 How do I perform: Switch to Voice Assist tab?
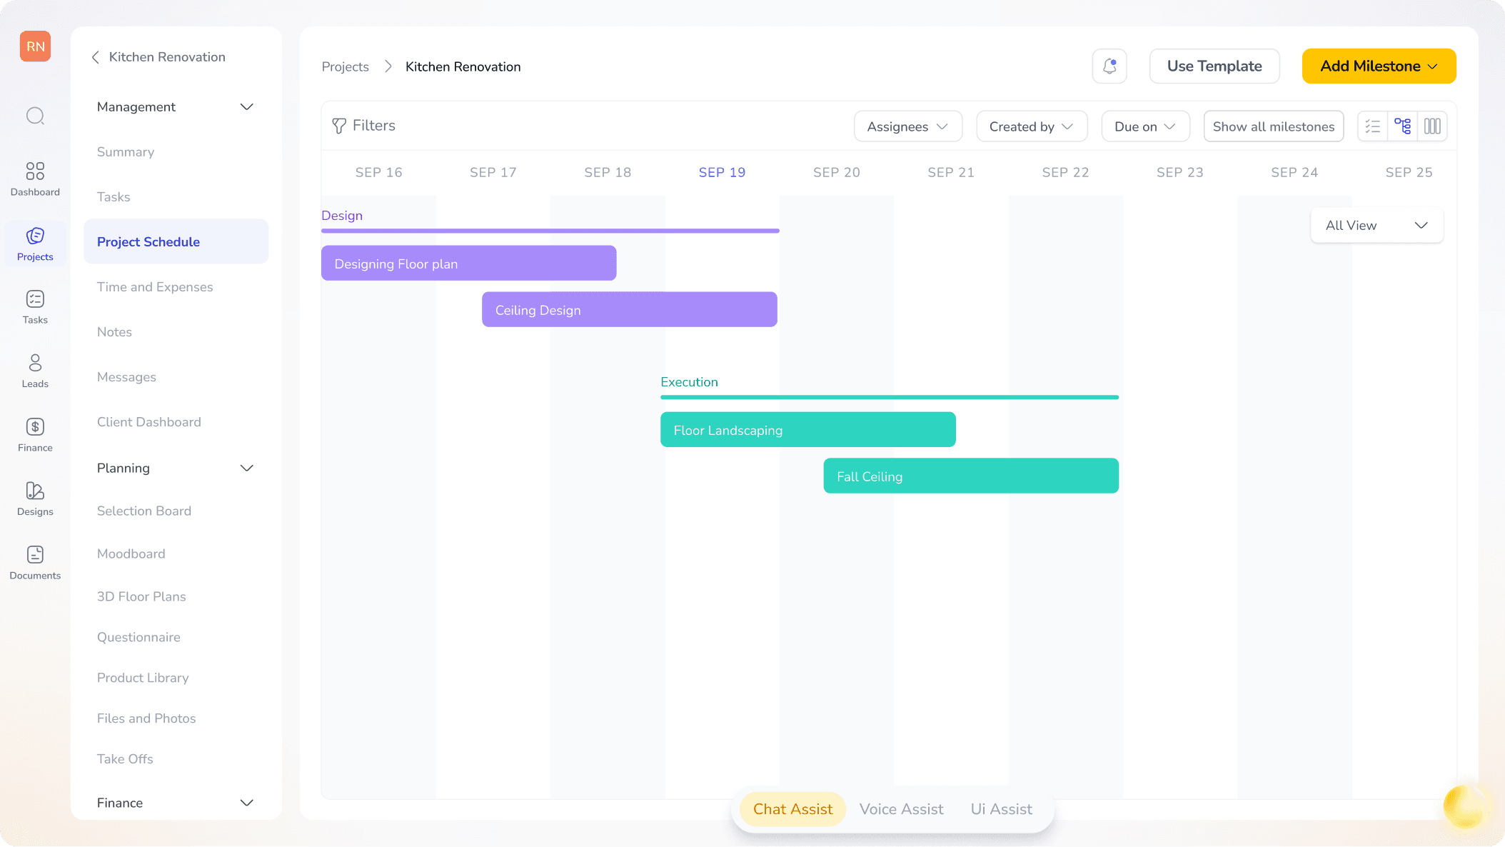click(x=901, y=809)
